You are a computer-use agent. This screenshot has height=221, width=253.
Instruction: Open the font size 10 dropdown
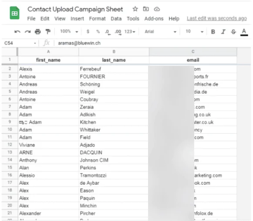coord(194,31)
